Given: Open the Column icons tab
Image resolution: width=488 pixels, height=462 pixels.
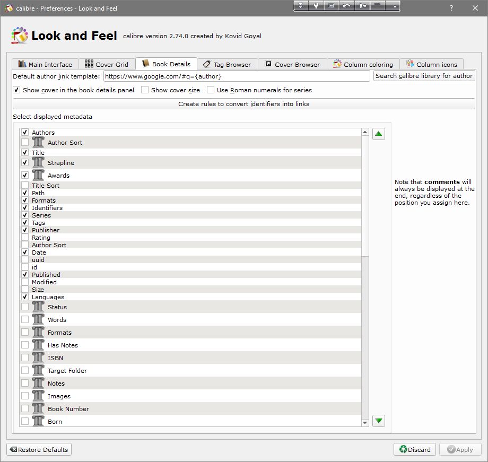Looking at the screenshot, I should (432, 64).
